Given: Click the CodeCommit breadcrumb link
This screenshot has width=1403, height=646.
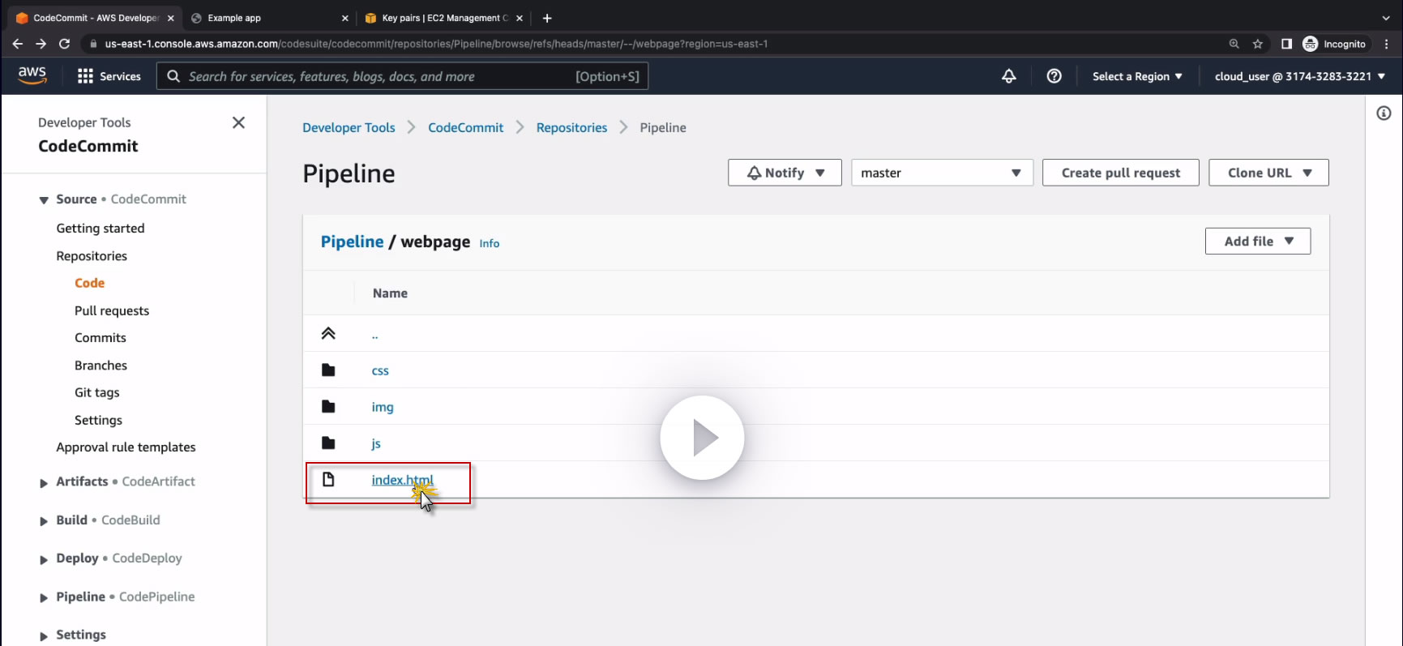Looking at the screenshot, I should [466, 127].
